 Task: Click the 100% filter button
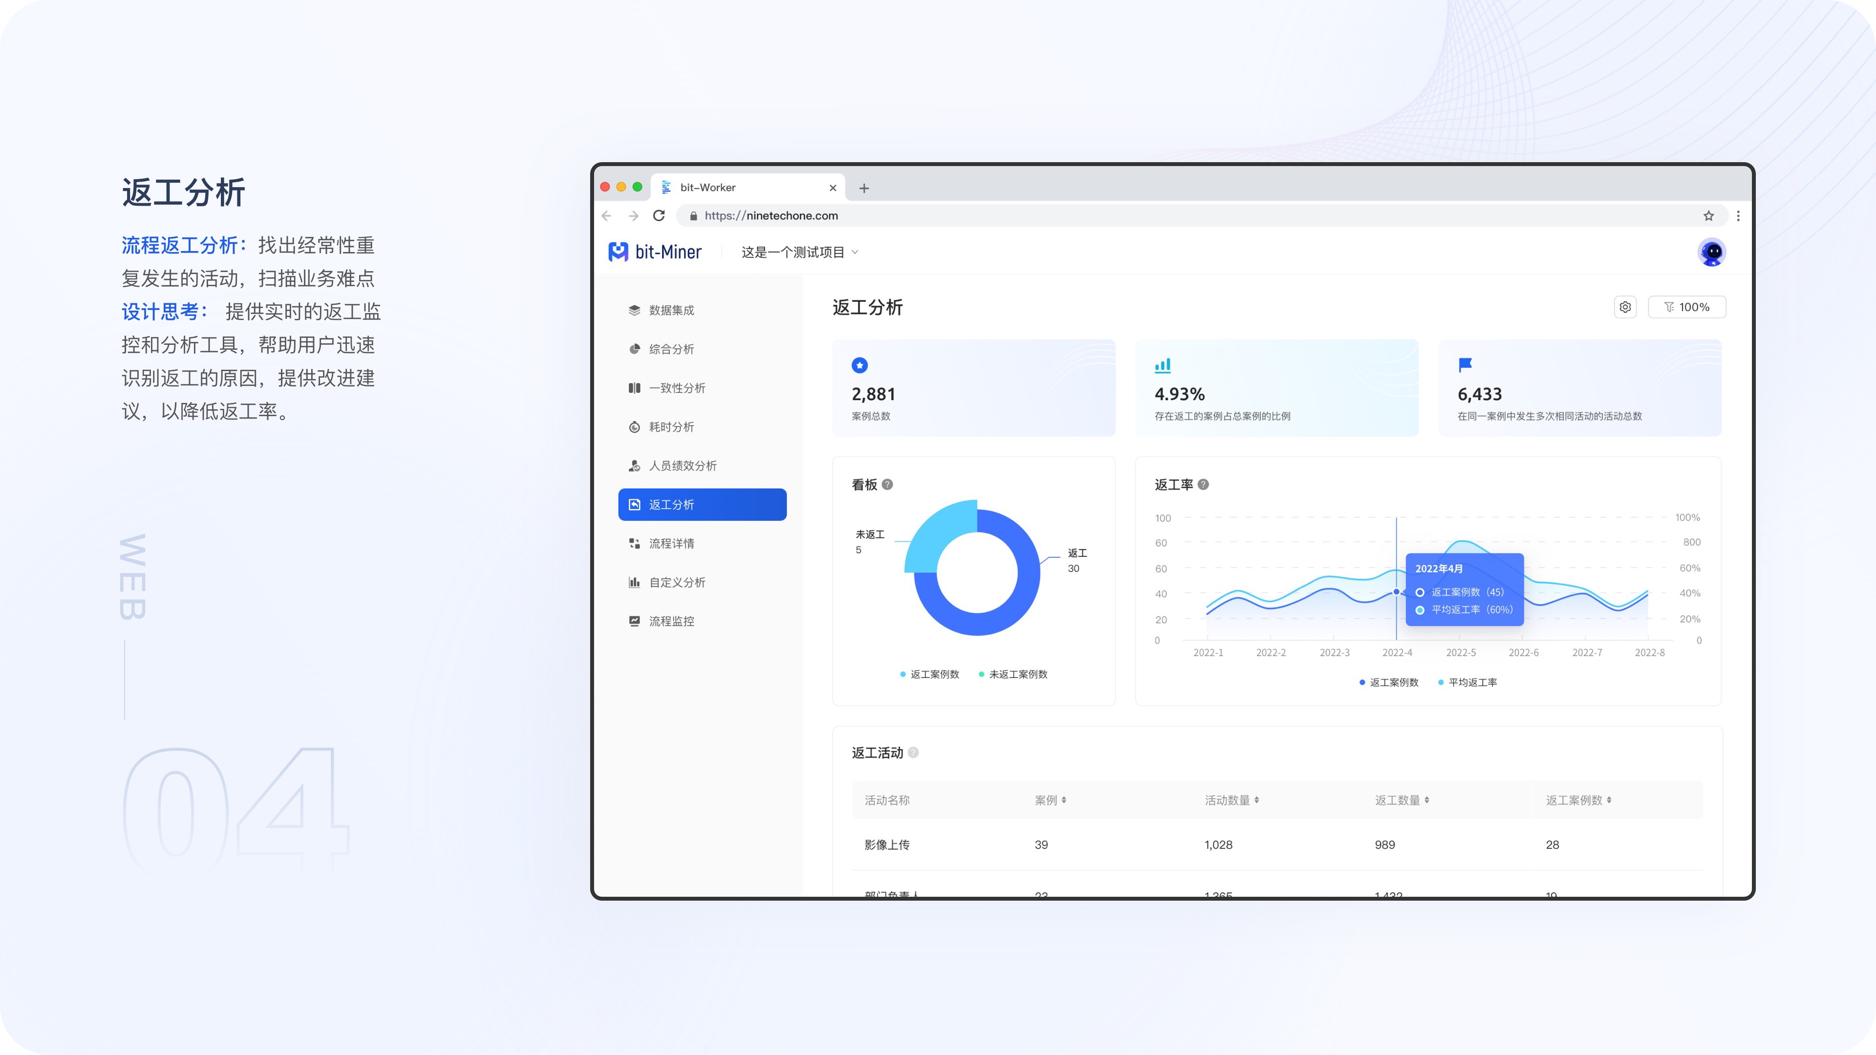pyautogui.click(x=1686, y=307)
